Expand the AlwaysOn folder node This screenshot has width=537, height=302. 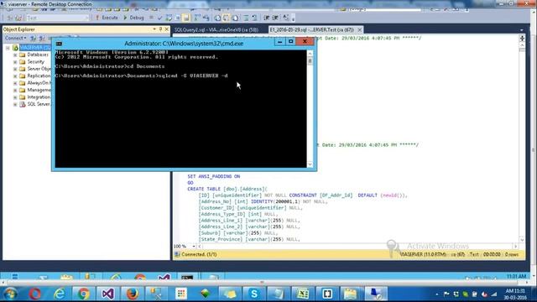point(15,83)
